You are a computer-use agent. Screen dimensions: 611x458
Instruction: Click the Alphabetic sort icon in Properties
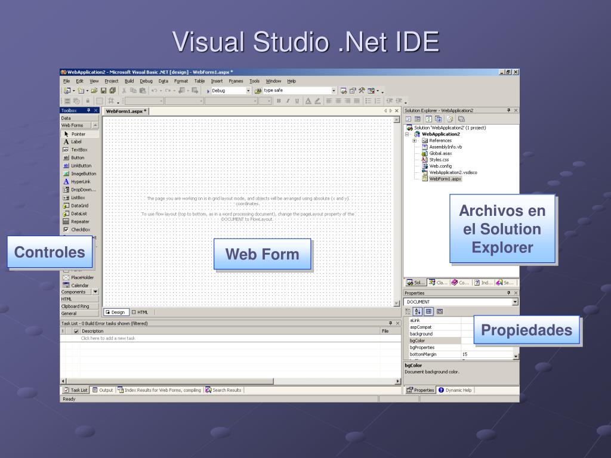tap(418, 311)
